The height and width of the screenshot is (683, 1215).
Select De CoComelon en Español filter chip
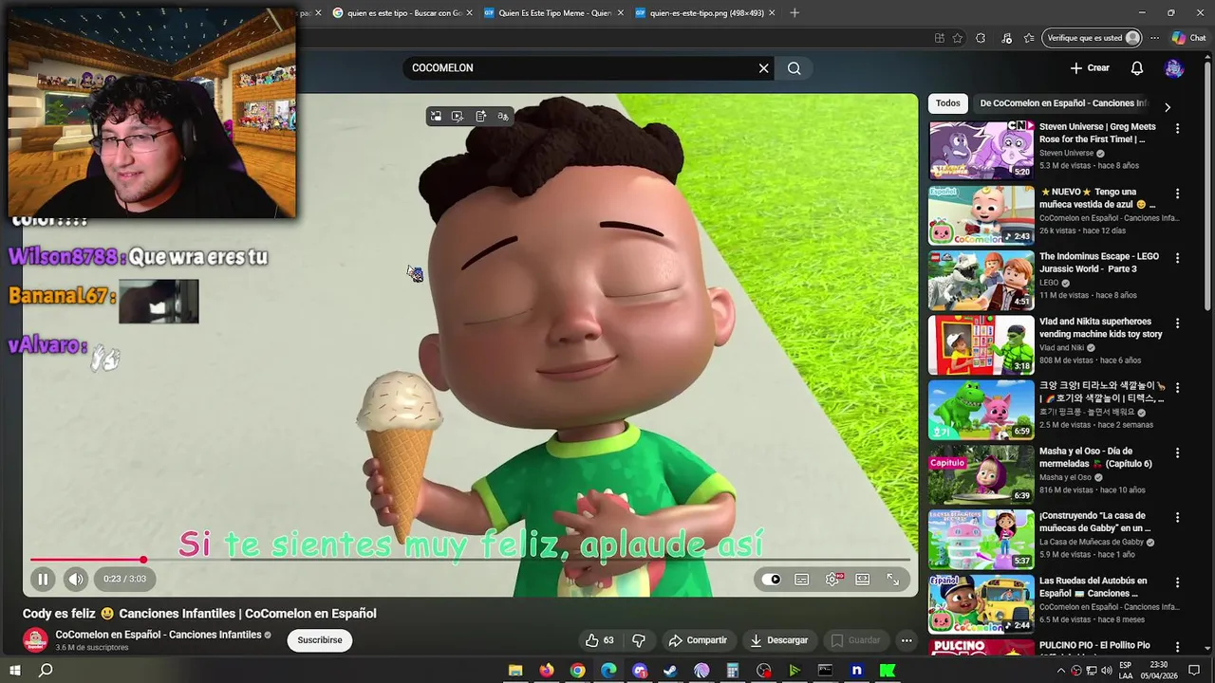click(1063, 103)
